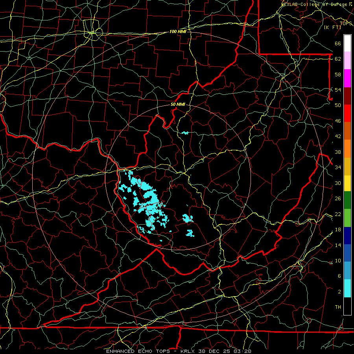Click the legend value 10
This screenshot has width=354, height=354.
pos(338,260)
